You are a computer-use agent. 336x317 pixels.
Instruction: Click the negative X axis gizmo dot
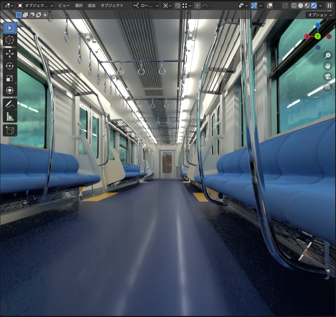[329, 36]
